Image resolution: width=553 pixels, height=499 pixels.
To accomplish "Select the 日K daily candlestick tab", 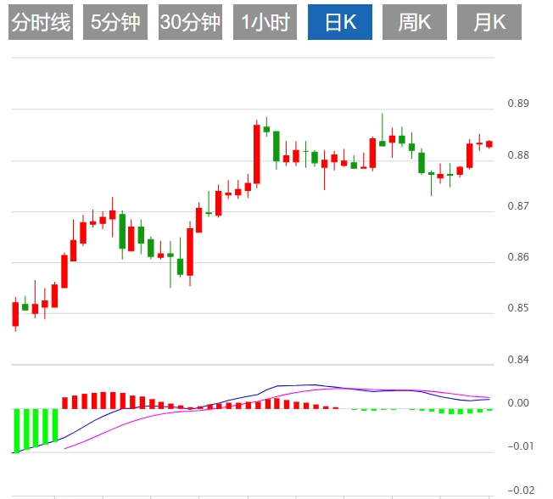I will 340,22.
